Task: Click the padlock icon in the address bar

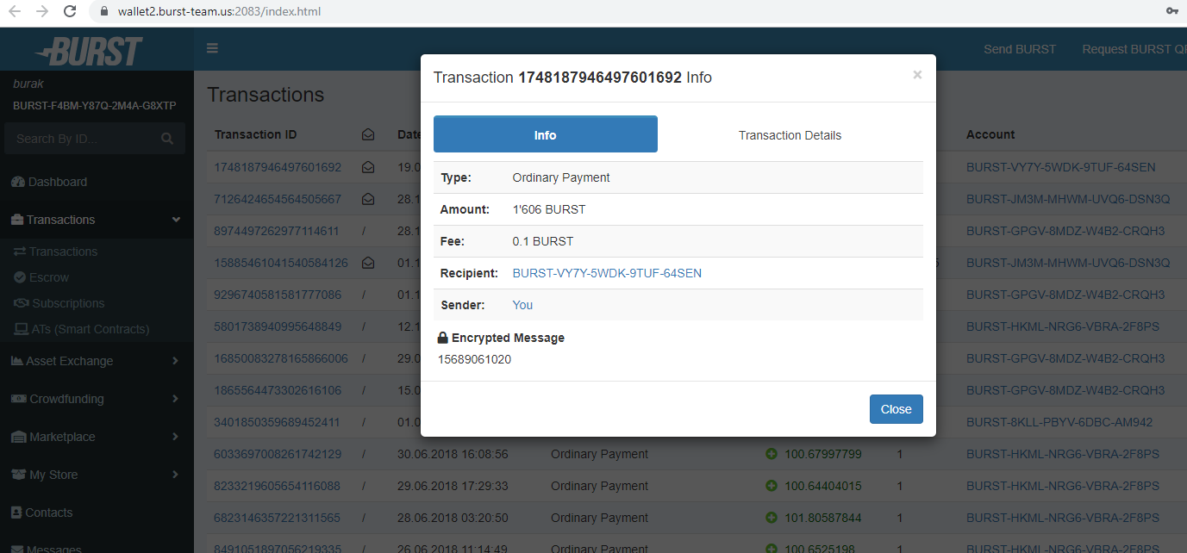Action: (104, 12)
